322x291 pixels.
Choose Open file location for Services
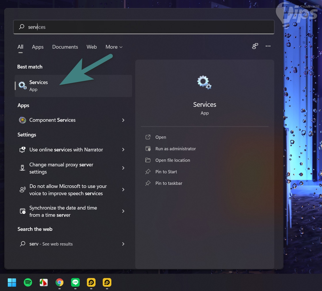[173, 160]
